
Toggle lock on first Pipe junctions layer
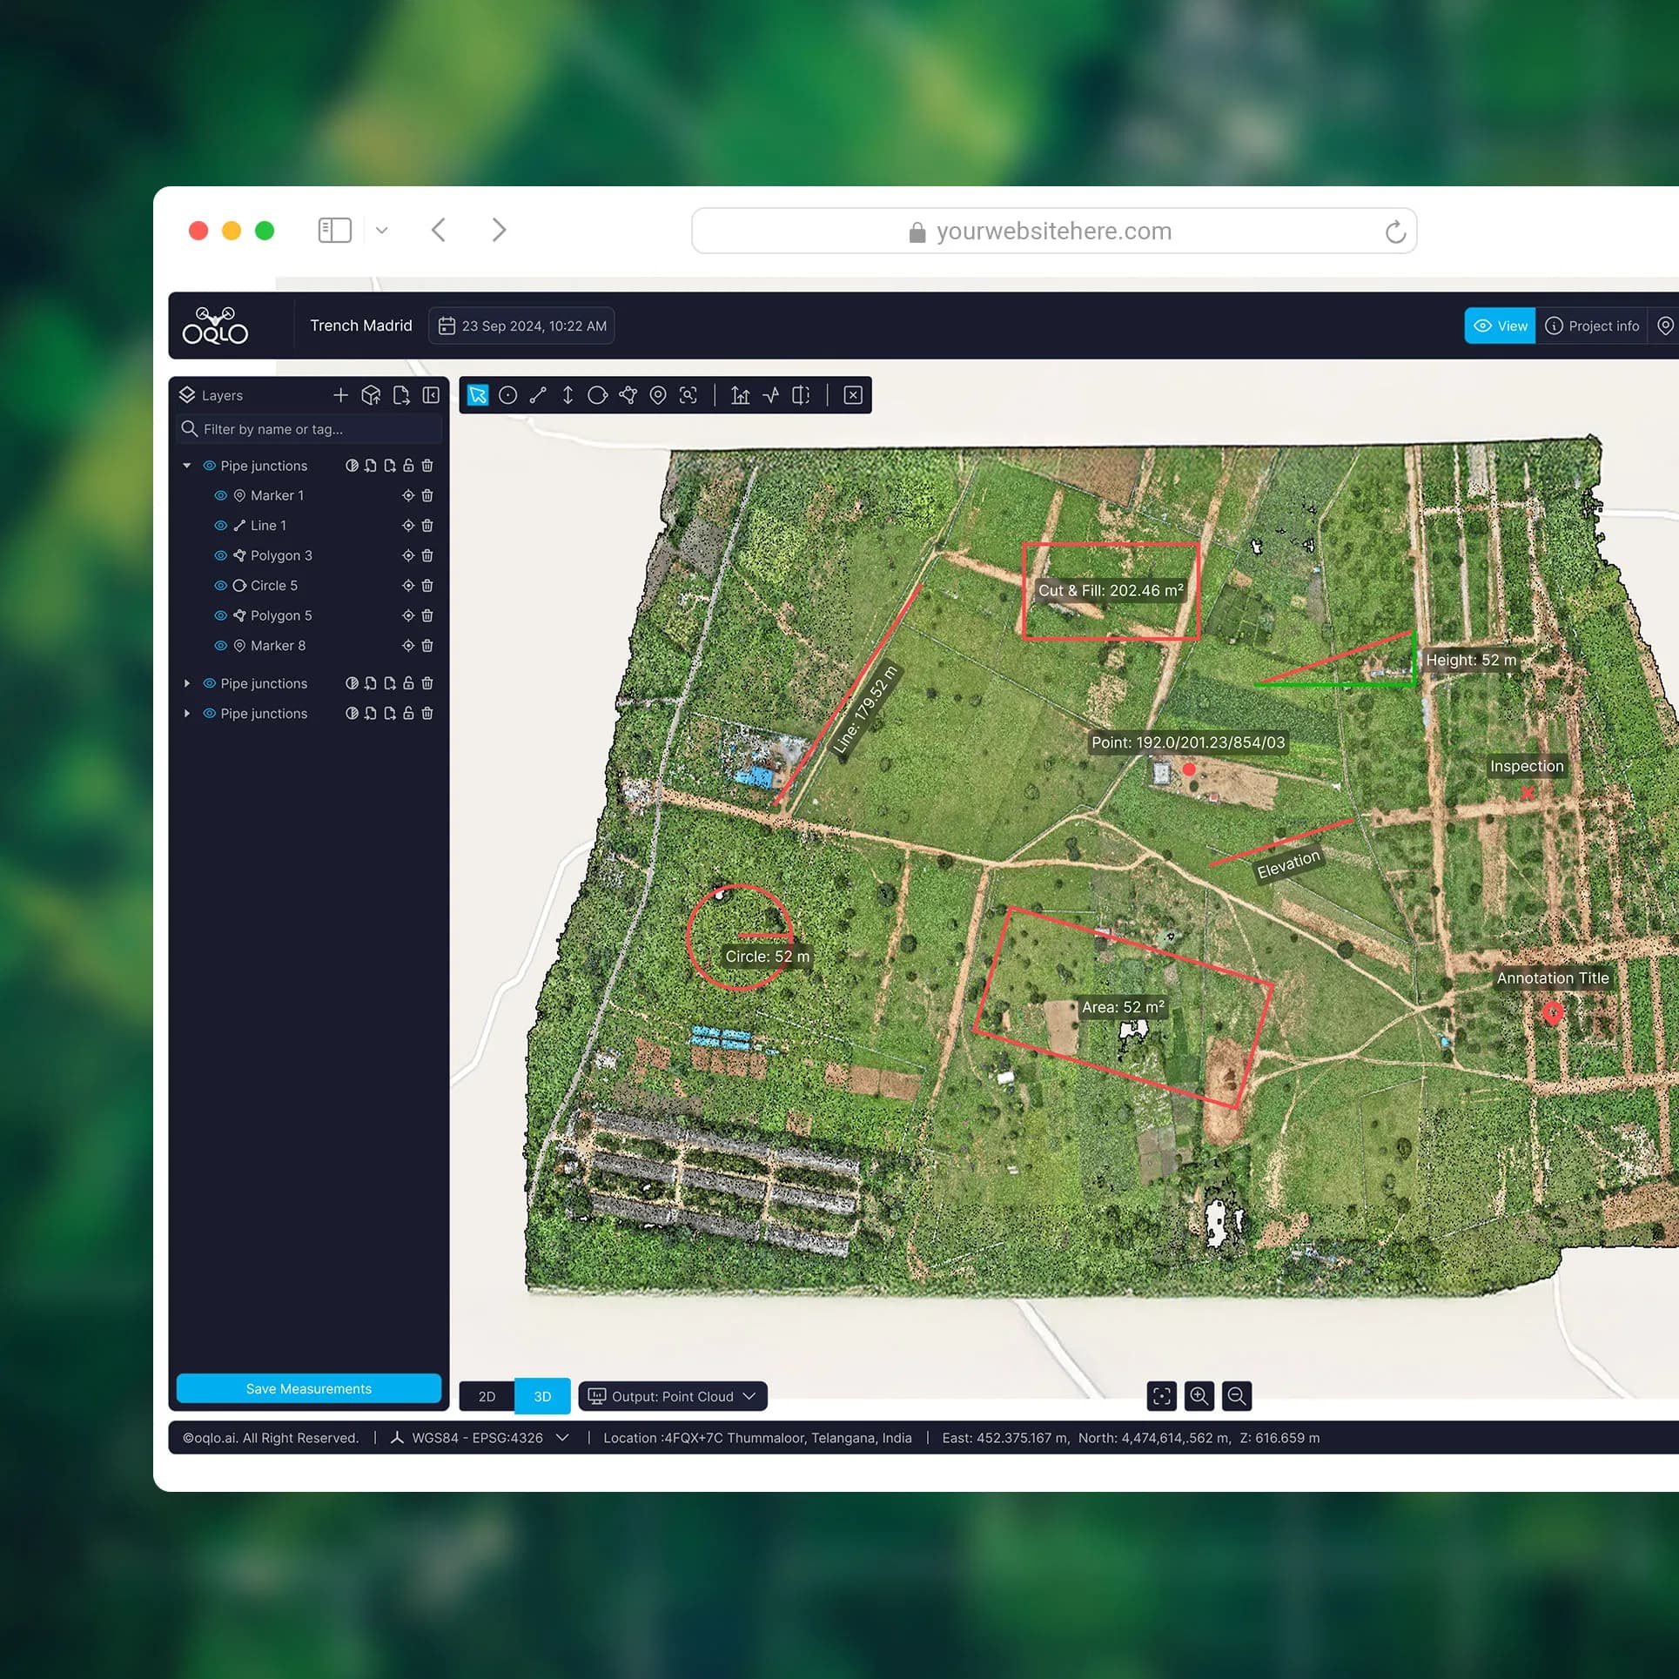[408, 466]
